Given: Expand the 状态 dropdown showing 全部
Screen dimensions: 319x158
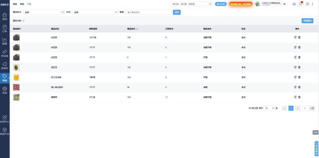Looking at the screenshot, I should pos(95,12).
